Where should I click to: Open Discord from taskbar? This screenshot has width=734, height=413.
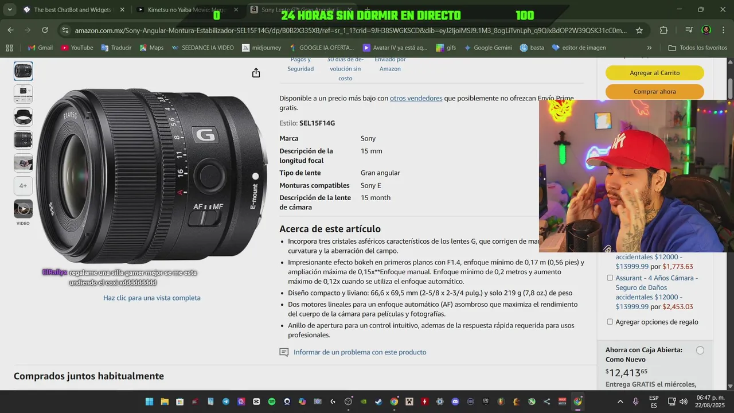(x=455, y=402)
